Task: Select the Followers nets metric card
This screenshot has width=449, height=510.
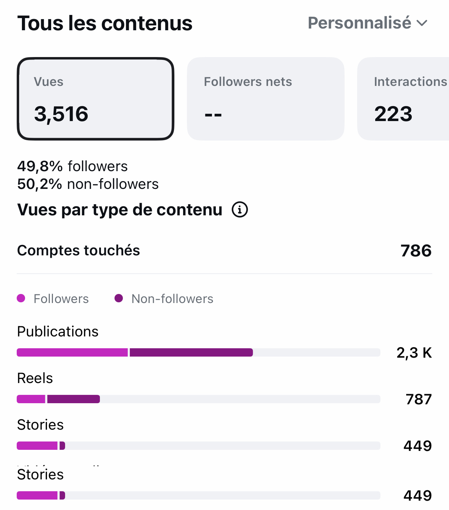Action: [266, 99]
